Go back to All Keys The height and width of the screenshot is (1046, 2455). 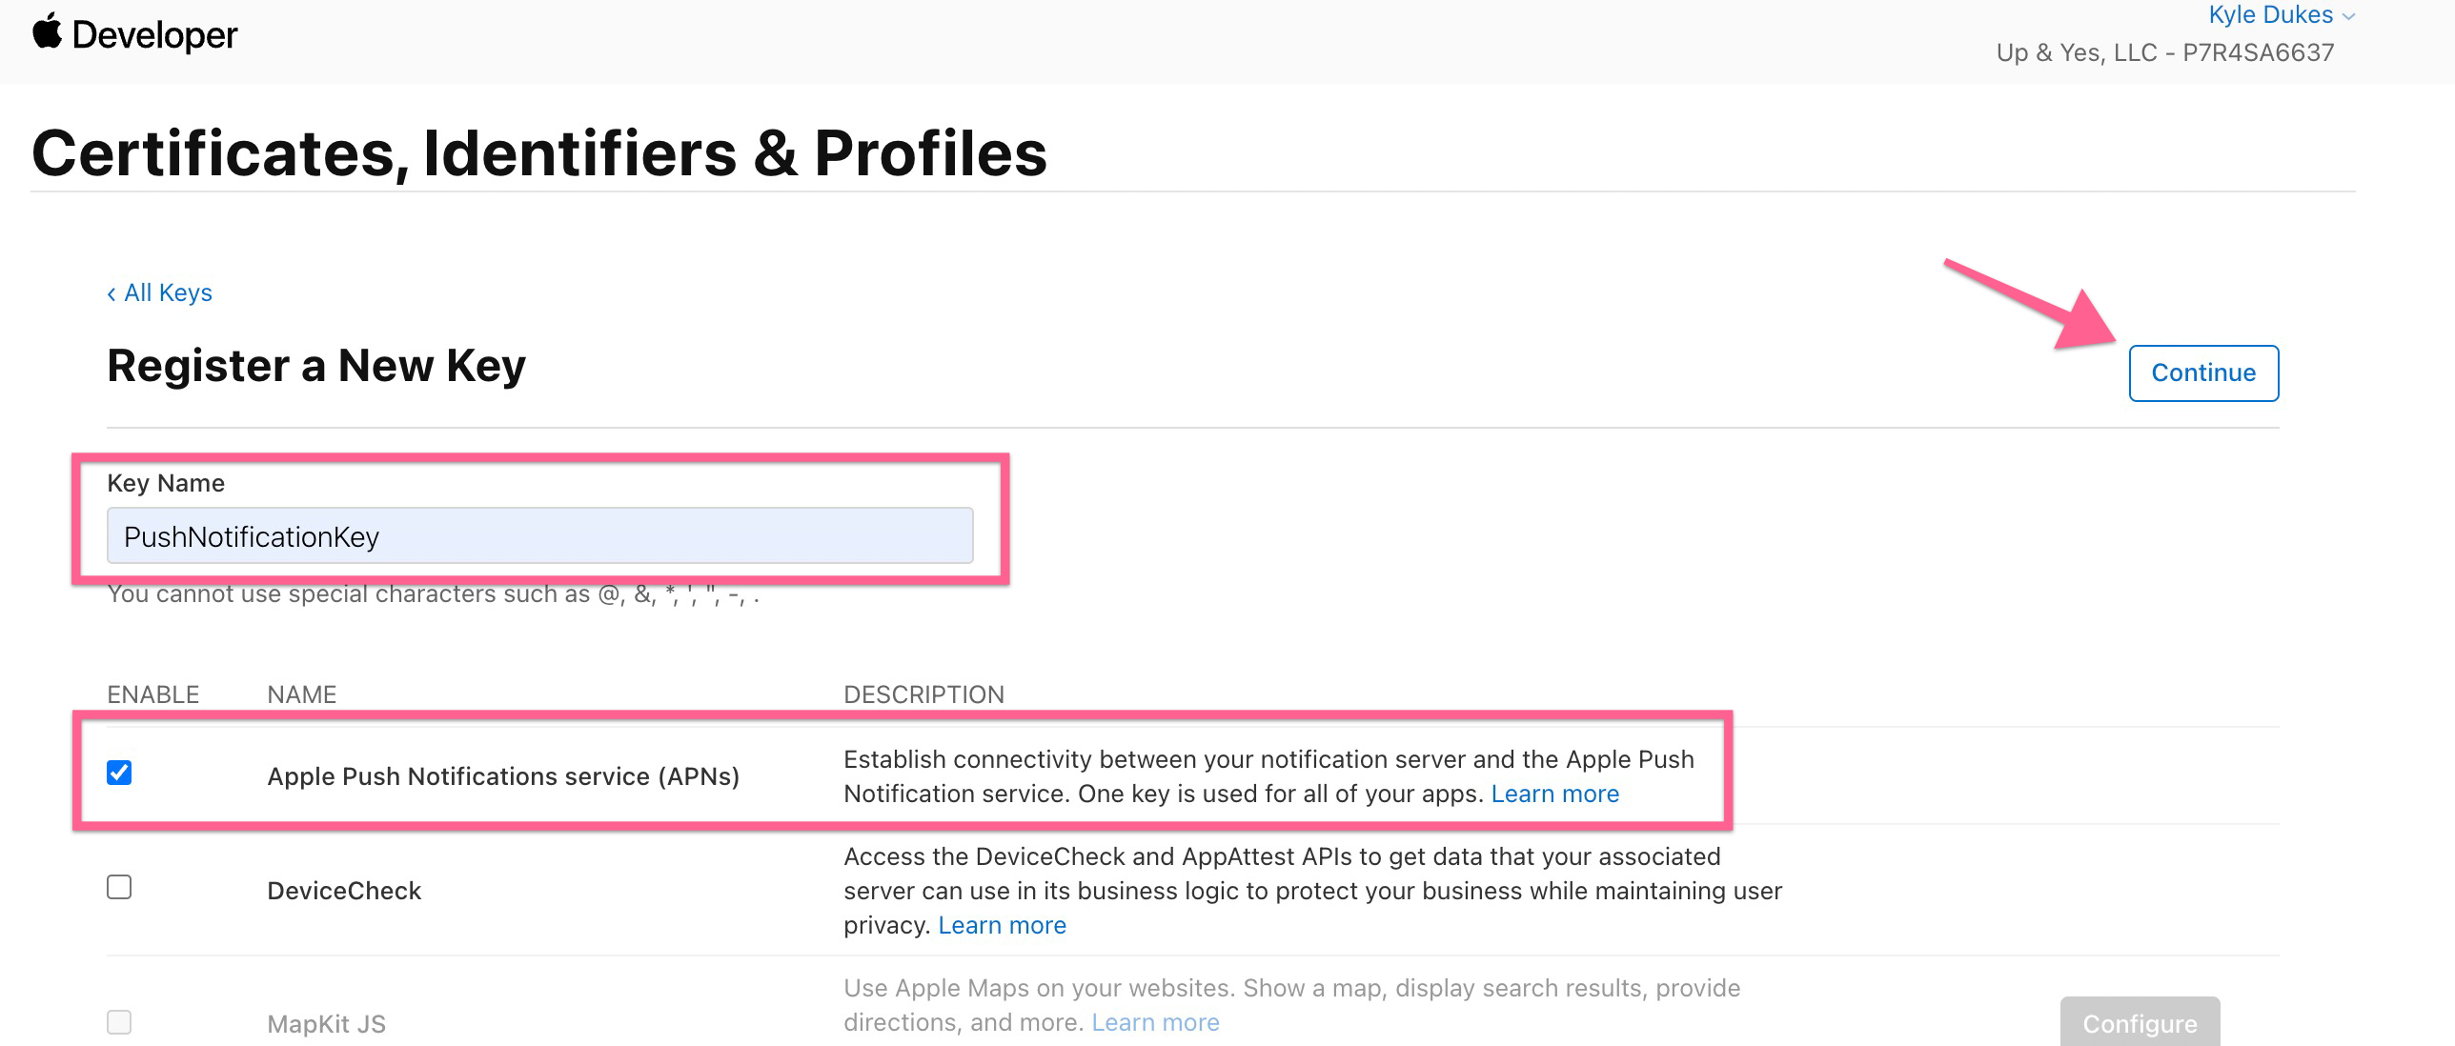click(159, 292)
